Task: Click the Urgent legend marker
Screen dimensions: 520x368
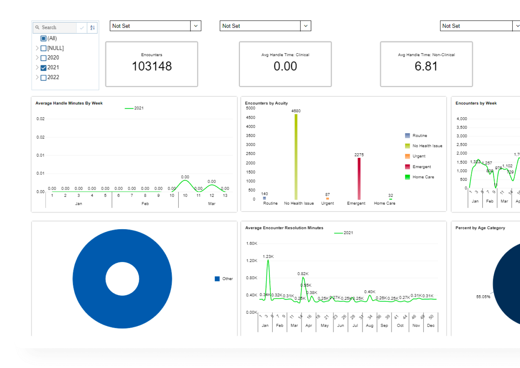Action: coord(408,156)
